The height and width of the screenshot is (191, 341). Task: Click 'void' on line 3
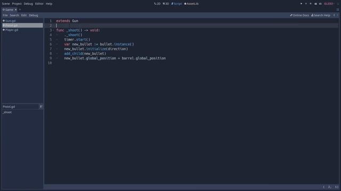[x=94, y=30]
